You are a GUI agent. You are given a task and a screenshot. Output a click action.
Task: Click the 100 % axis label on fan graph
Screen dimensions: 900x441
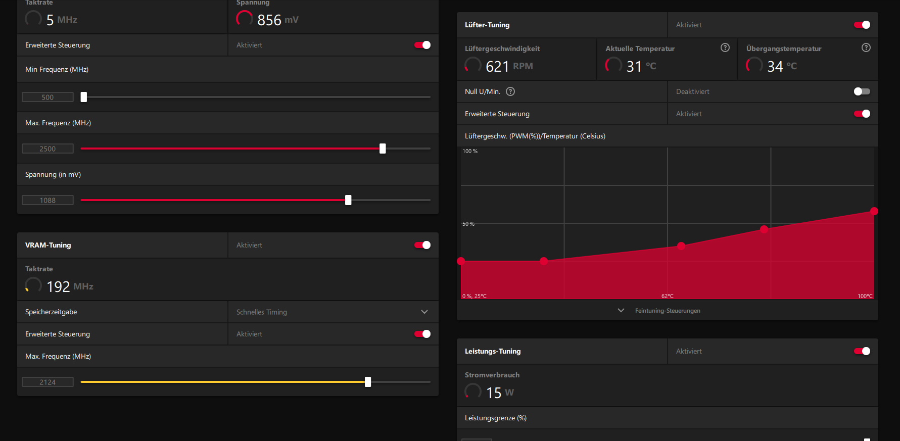[470, 151]
